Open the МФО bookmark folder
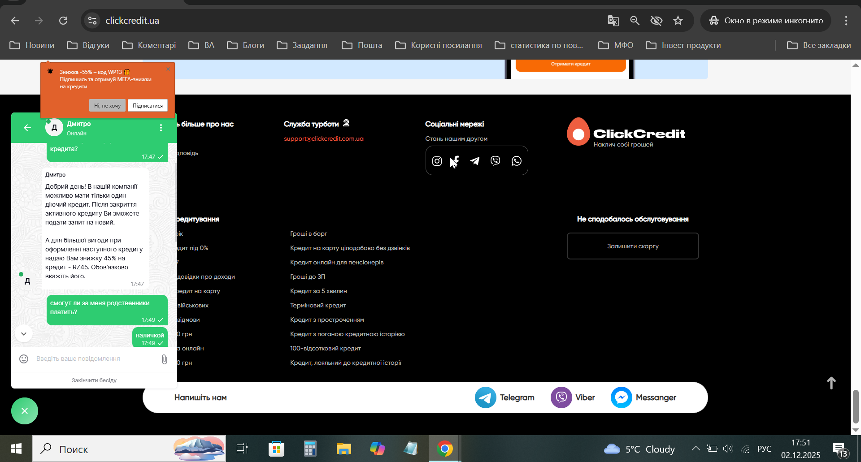The height and width of the screenshot is (462, 861). 616,45
